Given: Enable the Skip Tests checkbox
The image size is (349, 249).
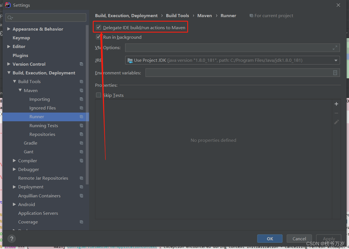Looking at the screenshot, I should (98, 95).
